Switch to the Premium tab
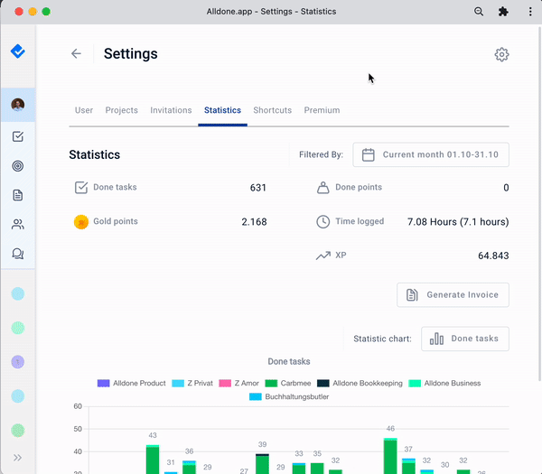Viewport: 542px width, 474px height. tap(322, 110)
